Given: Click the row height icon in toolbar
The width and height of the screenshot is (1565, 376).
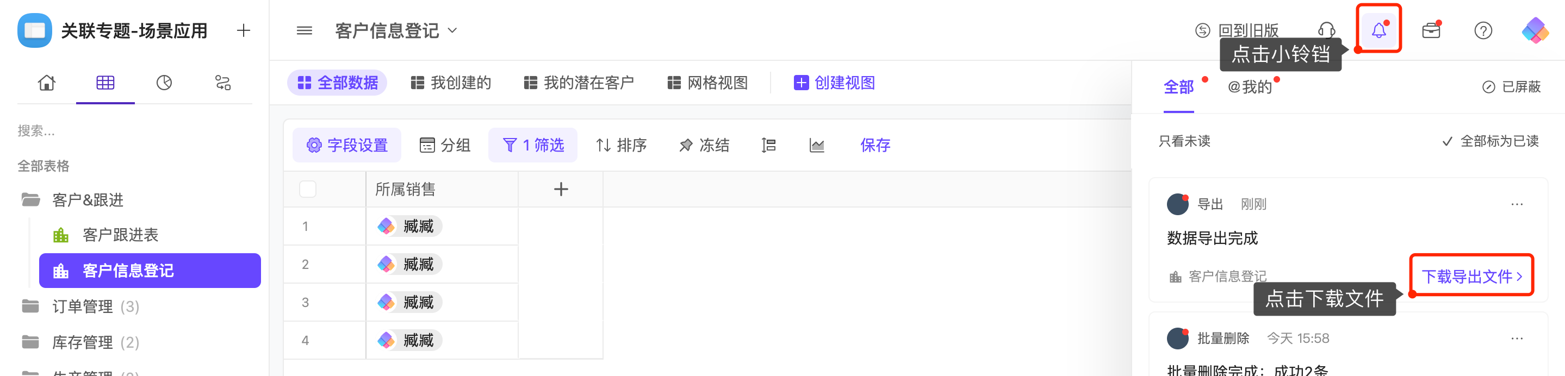Looking at the screenshot, I should (768, 145).
